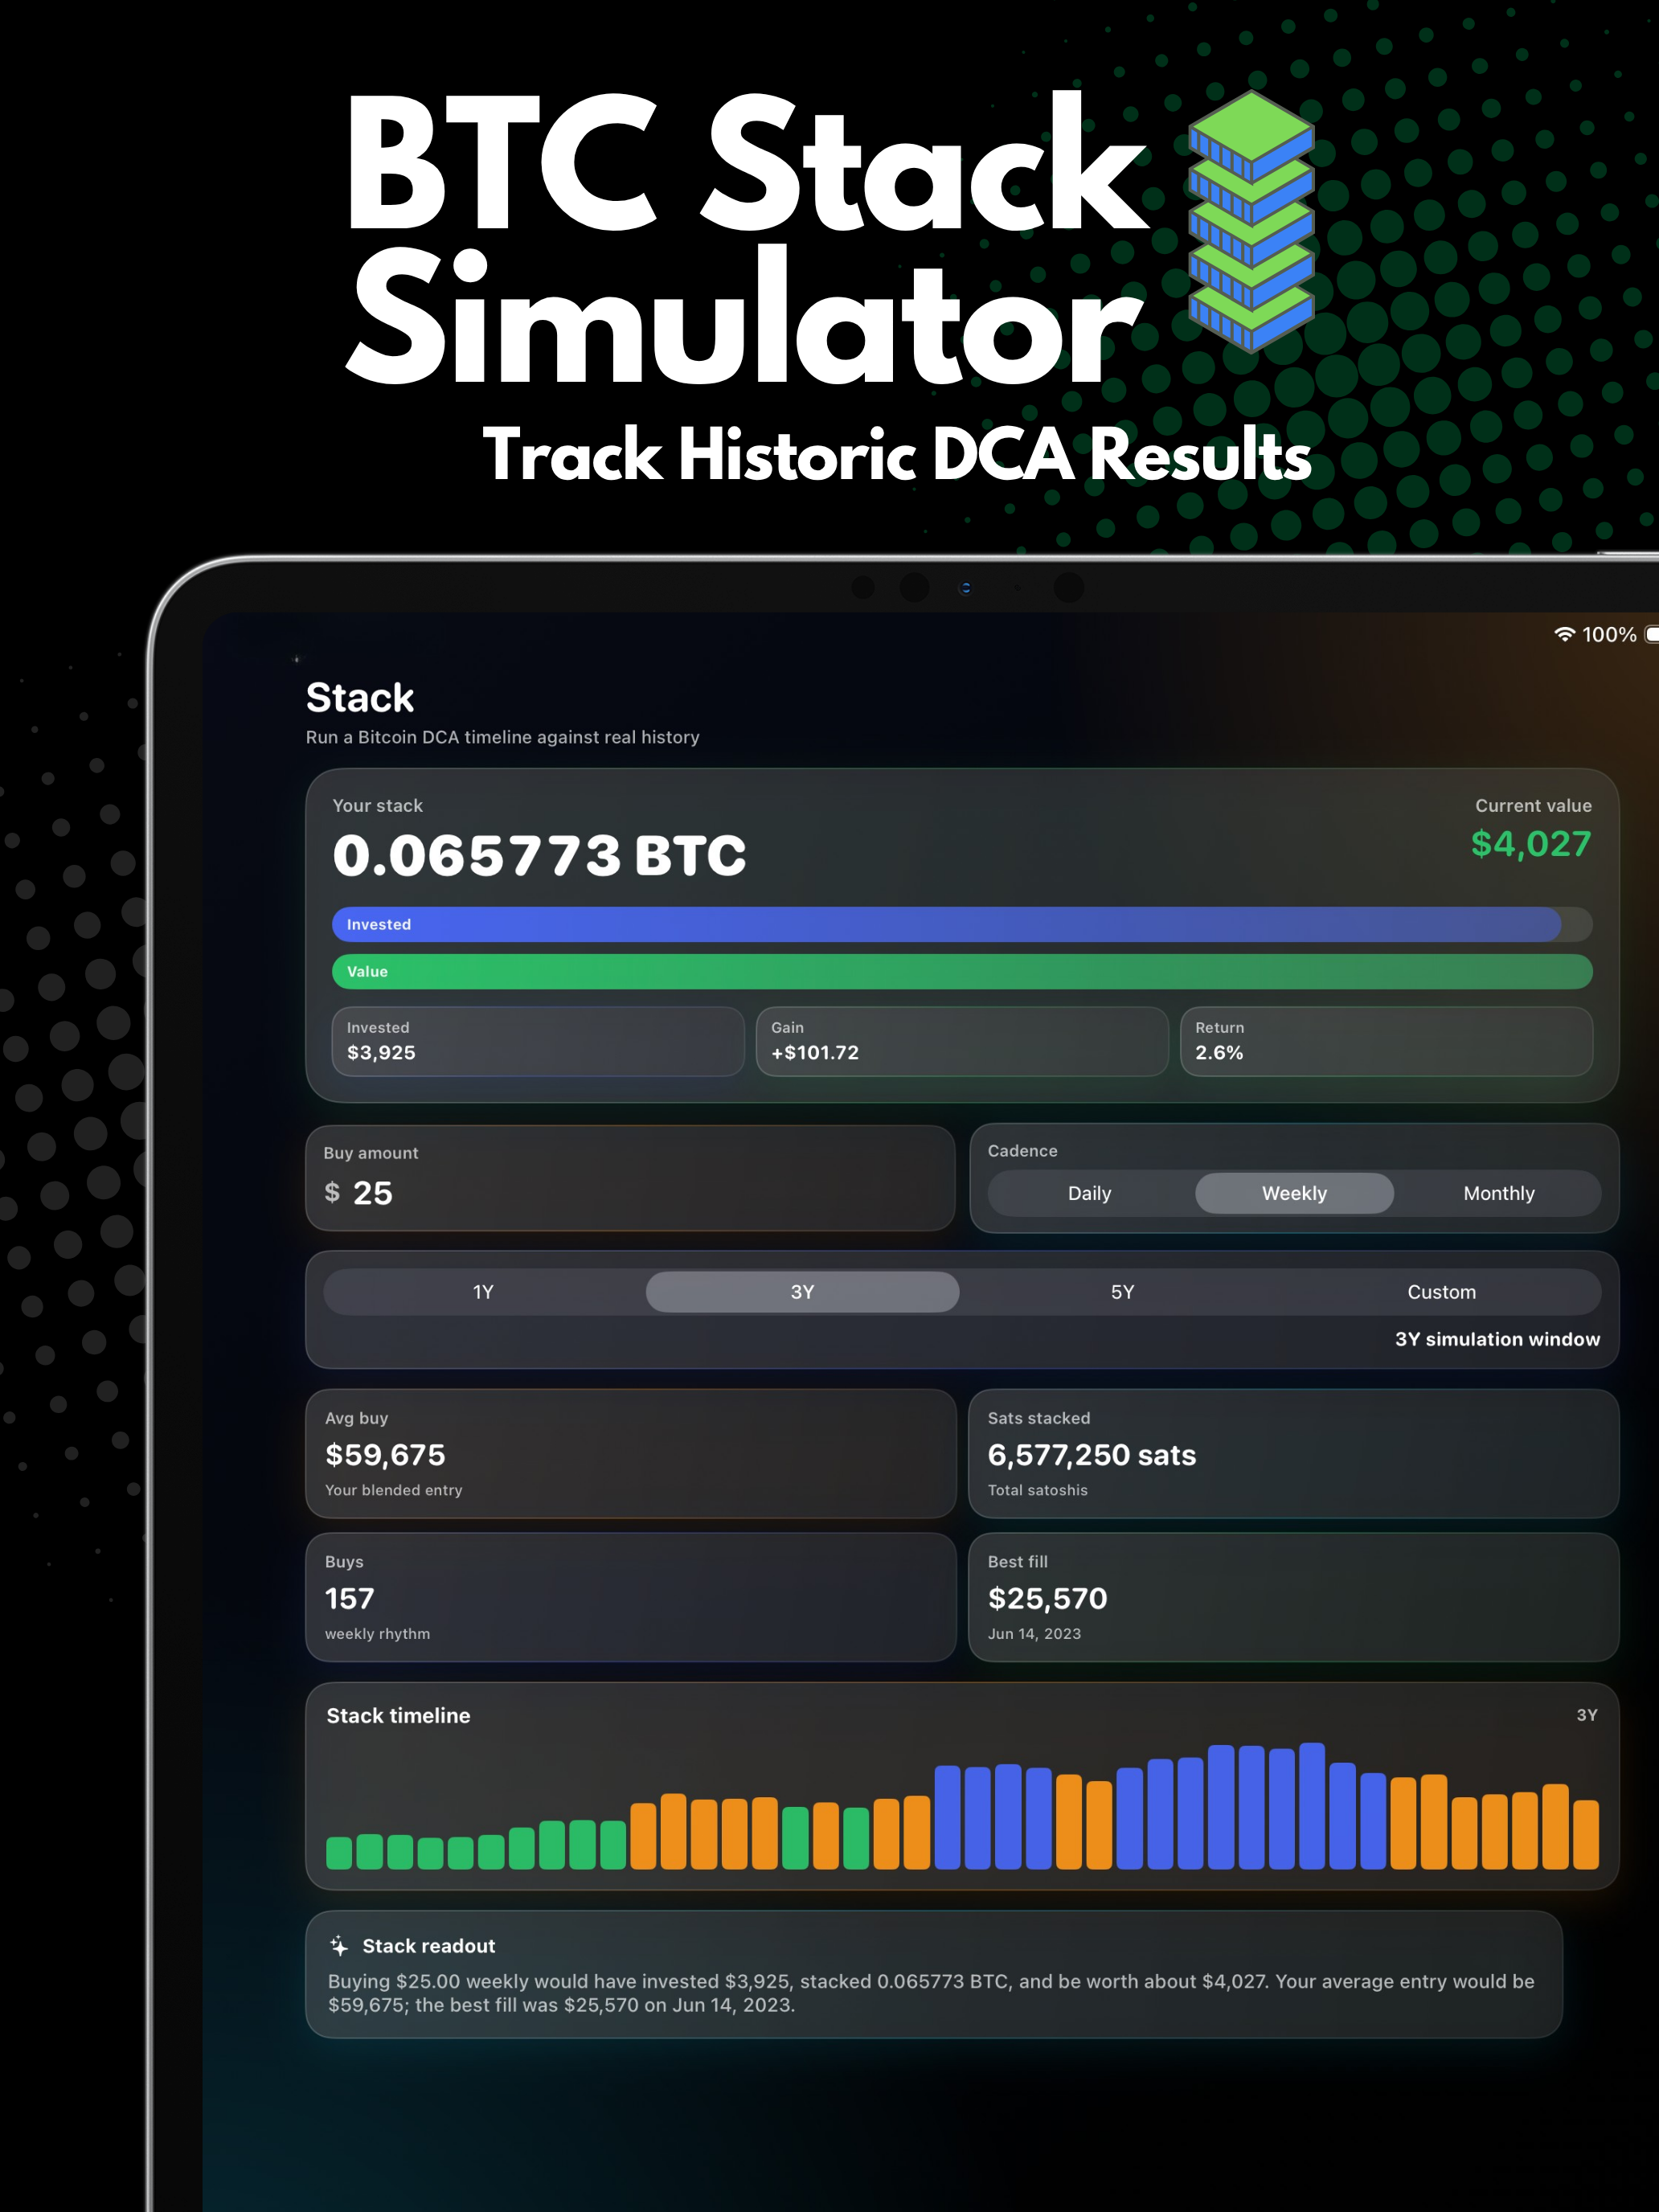This screenshot has height=2212, width=1659.
Task: Click the $4,027 current value
Action: pos(1530,844)
